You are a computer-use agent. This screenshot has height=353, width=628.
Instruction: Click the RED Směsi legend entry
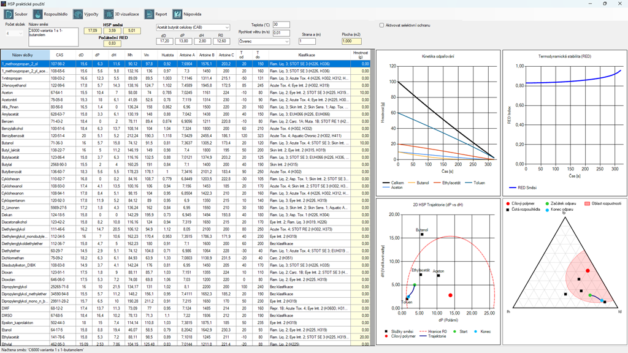(523, 188)
